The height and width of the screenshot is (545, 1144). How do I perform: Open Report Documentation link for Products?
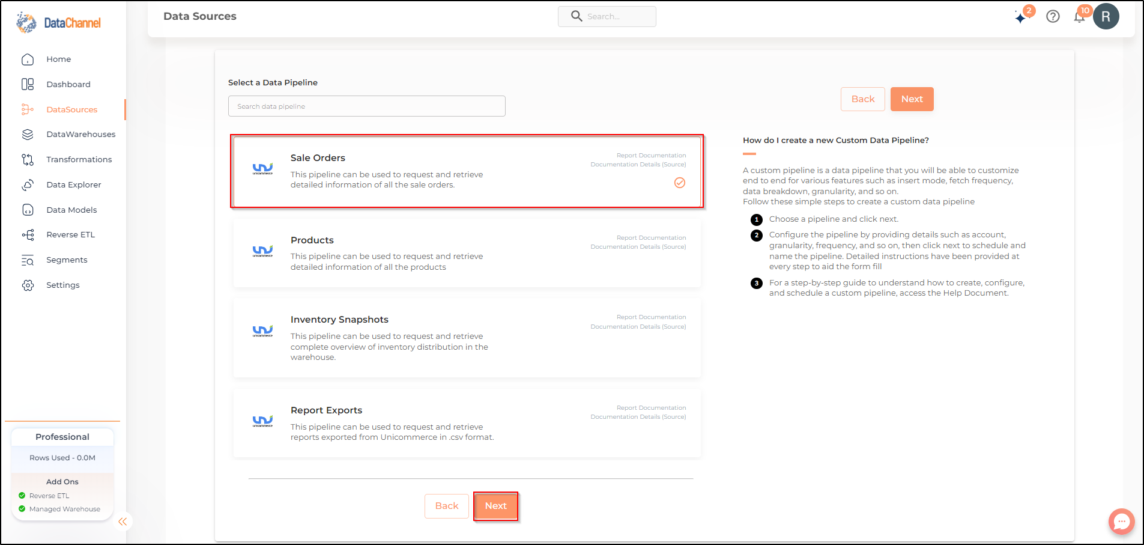tap(651, 238)
